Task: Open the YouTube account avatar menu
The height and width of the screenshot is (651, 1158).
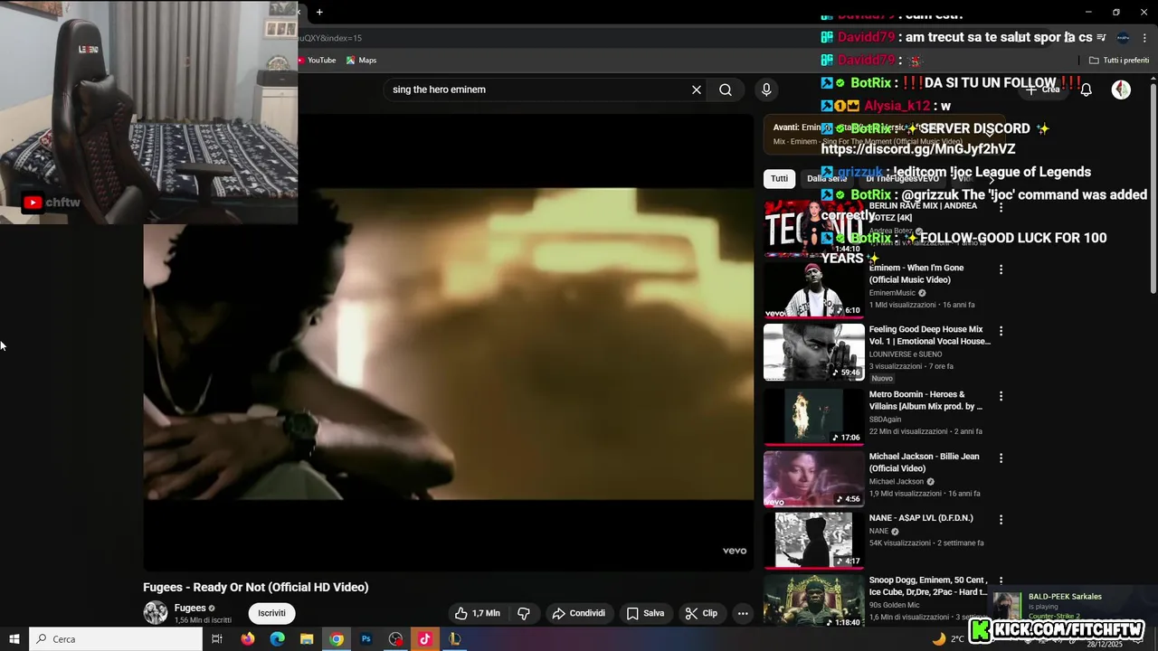Action: pyautogui.click(x=1121, y=90)
